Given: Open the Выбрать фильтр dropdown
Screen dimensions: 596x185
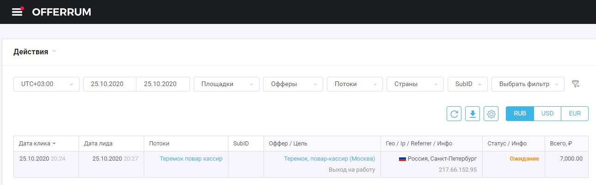Looking at the screenshot, I should pos(528,84).
